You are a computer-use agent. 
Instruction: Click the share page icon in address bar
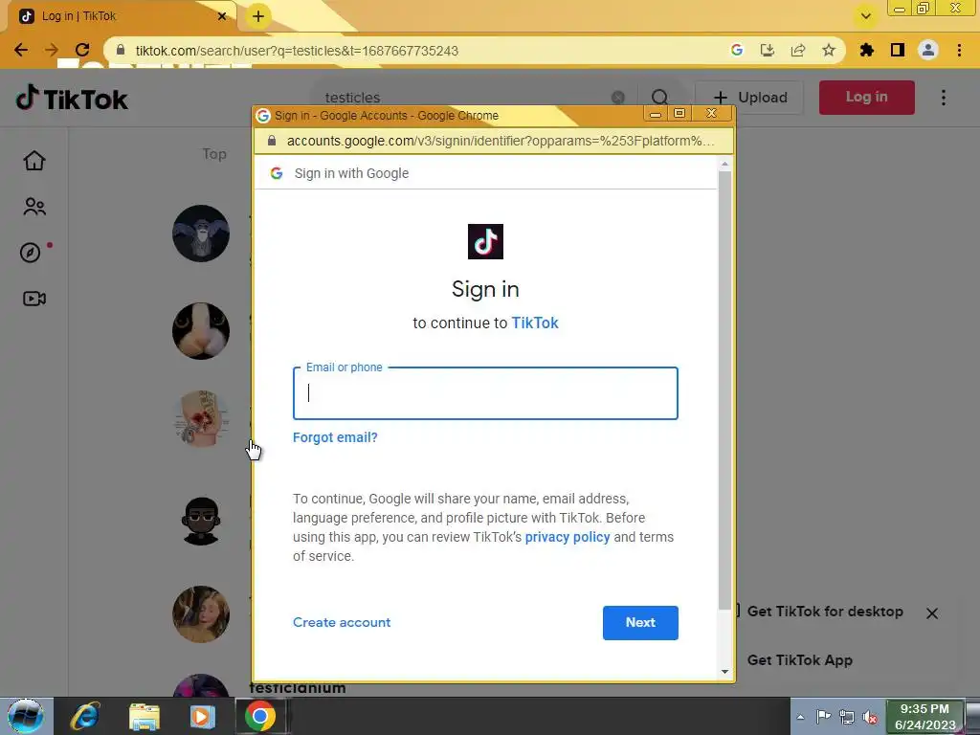[798, 50]
